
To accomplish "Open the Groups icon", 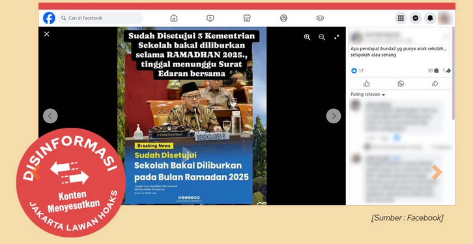I will point(283,18).
